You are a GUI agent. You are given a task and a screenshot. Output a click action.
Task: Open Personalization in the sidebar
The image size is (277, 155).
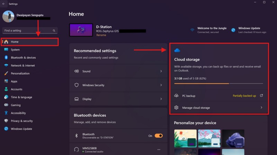[x=20, y=74]
